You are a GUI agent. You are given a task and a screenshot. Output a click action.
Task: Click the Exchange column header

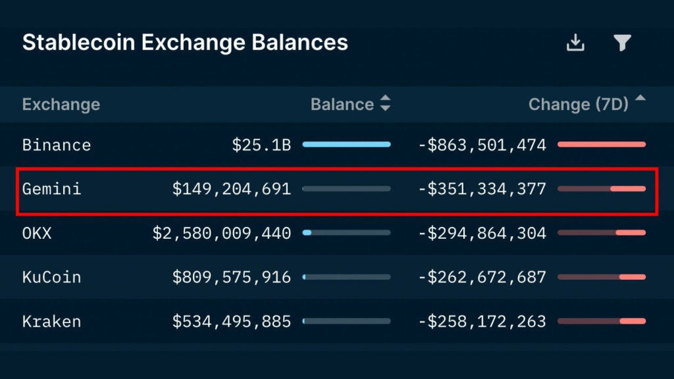coord(61,105)
